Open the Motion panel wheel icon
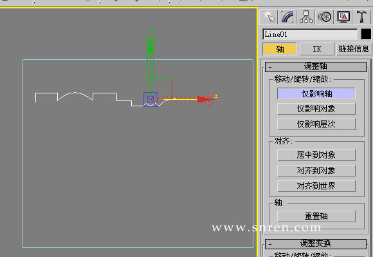The image size is (373, 257). click(x=325, y=17)
